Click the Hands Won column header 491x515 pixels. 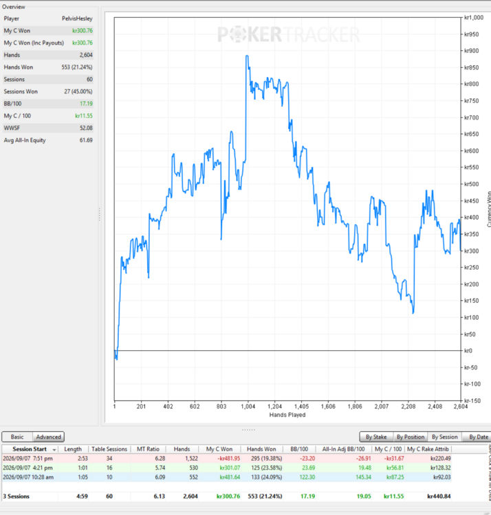coord(261,449)
